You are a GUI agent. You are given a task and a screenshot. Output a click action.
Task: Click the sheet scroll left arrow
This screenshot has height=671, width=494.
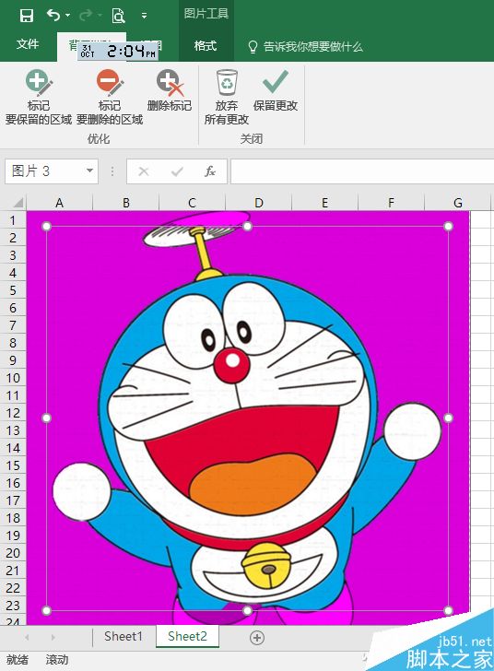pos(27,637)
